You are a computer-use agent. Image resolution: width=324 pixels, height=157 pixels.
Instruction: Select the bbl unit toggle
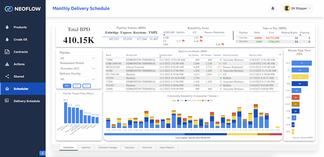click(77, 86)
